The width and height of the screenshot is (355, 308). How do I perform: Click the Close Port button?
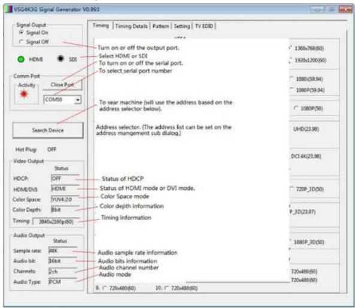click(62, 84)
